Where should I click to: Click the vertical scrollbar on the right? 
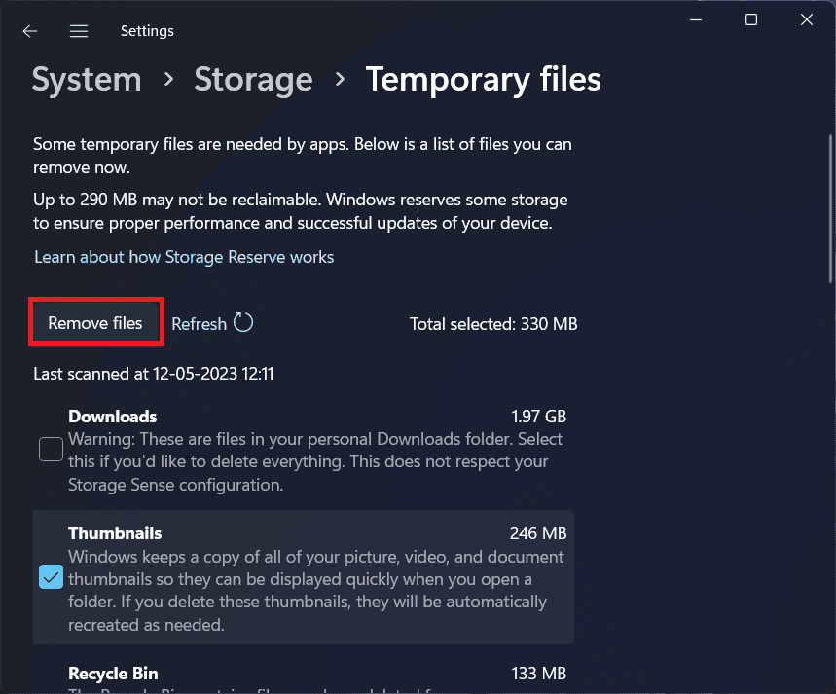coord(828,195)
